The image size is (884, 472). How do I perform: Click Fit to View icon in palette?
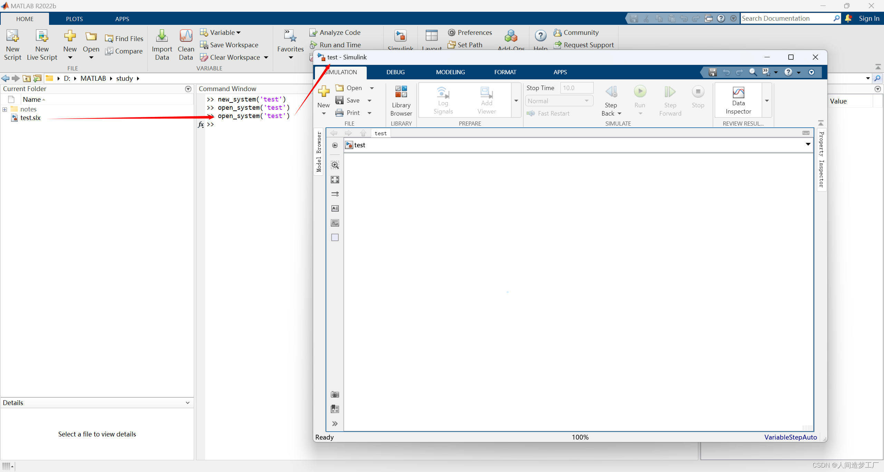coord(335,179)
